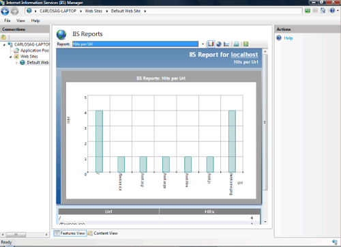341x247 pixels.
Task: Open the View menu
Action: coord(20,20)
